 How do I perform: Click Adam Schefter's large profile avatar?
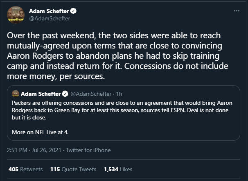click(16, 15)
